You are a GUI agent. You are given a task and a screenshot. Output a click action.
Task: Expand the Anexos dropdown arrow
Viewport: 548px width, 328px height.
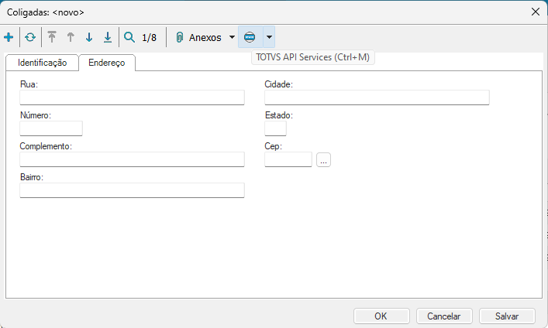[232, 37]
